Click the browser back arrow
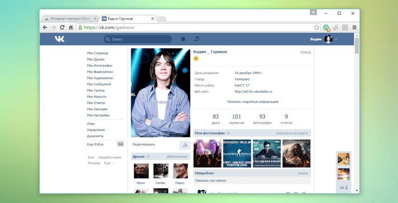The width and height of the screenshot is (398, 203). 45,27
